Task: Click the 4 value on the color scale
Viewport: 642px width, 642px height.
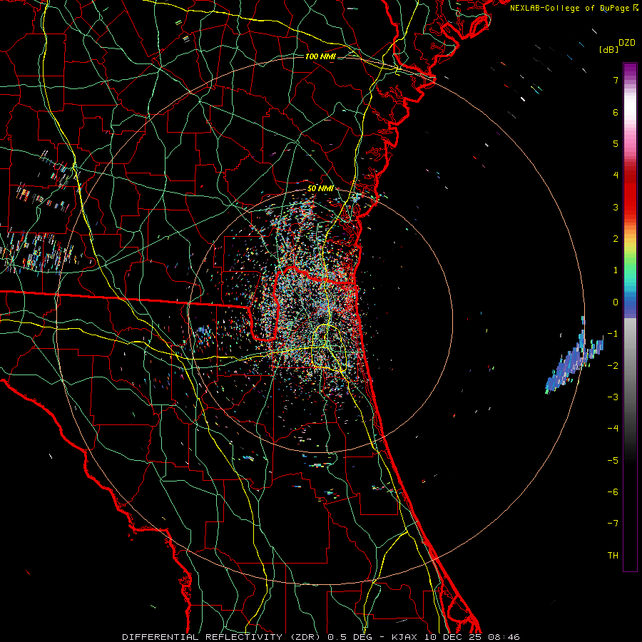Action: point(616,175)
